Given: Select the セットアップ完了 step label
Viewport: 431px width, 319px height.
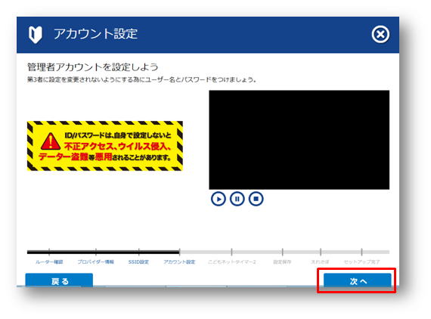Looking at the screenshot, I should [x=361, y=262].
